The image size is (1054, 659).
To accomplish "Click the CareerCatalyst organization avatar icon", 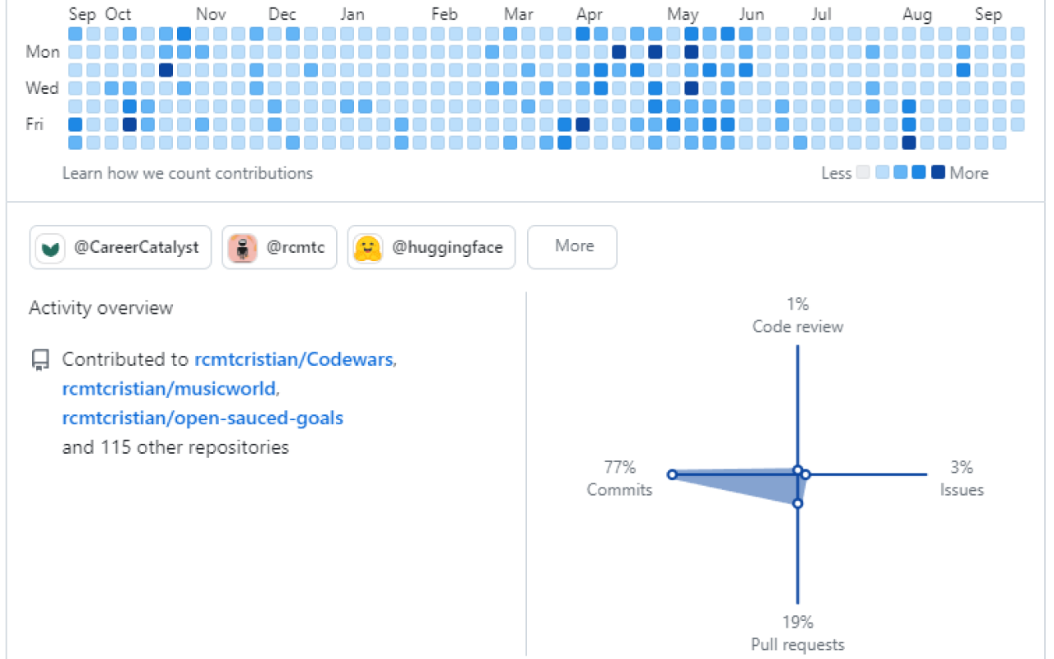I will click(x=49, y=247).
